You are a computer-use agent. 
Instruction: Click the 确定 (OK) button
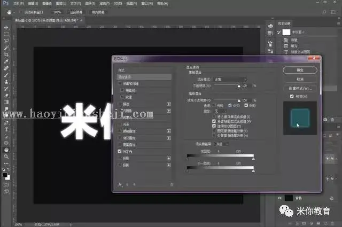tap(300, 70)
